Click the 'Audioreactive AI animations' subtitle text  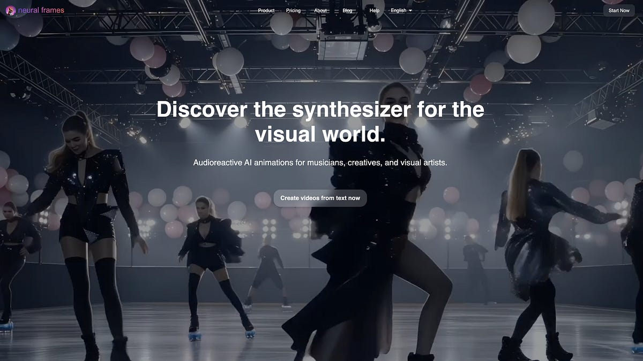(320, 162)
